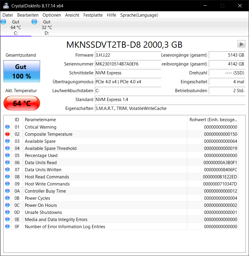Switch to drive D: tab
249x256 pixels.
tap(46, 27)
